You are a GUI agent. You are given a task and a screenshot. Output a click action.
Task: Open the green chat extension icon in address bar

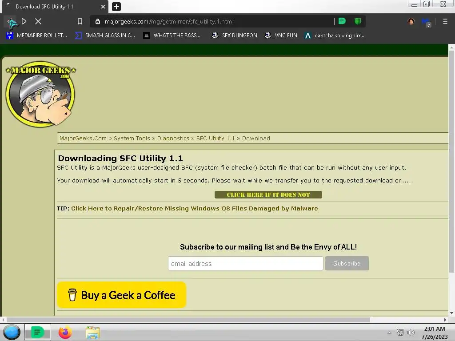(x=342, y=21)
